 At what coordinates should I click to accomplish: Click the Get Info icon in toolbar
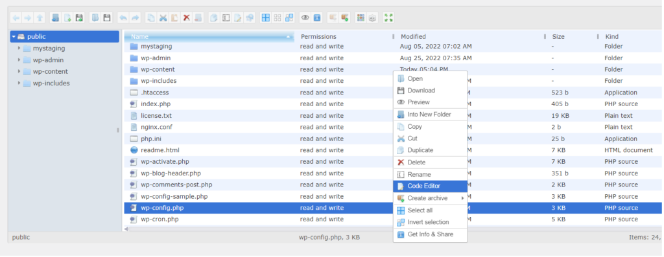316,17
